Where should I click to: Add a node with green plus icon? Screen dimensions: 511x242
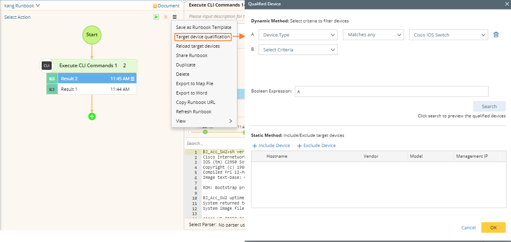pos(92,117)
